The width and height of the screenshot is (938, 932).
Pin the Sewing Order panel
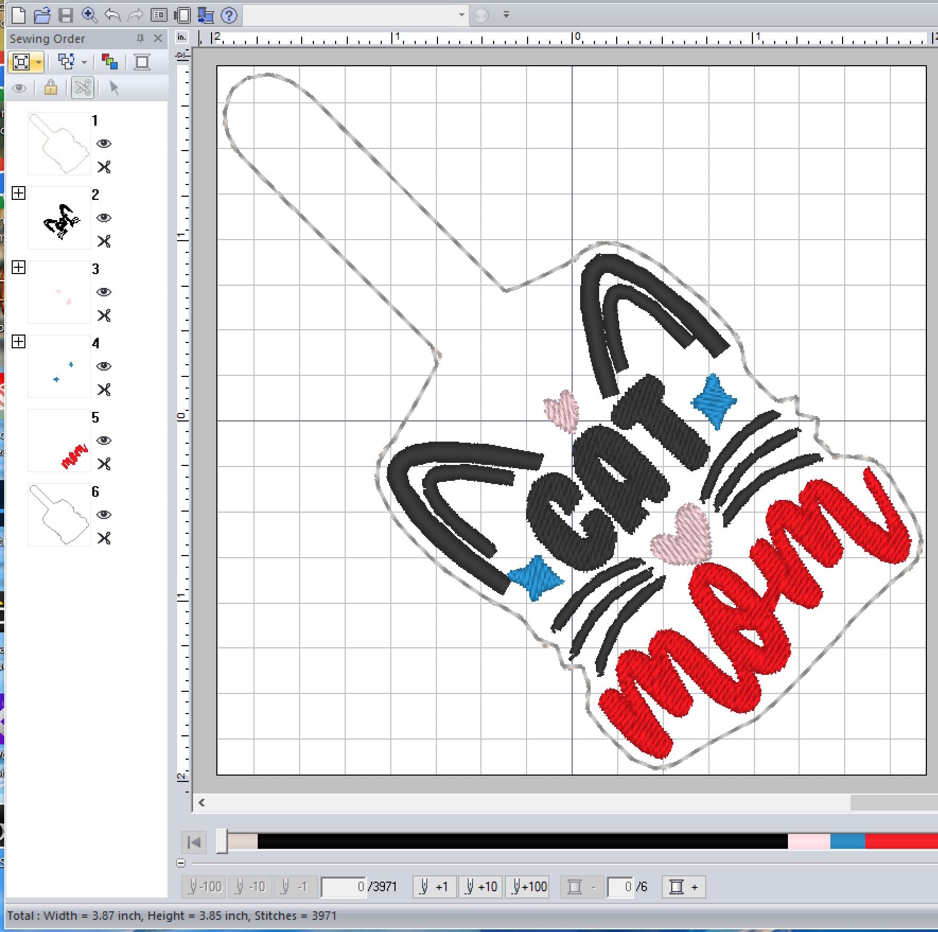[x=140, y=38]
